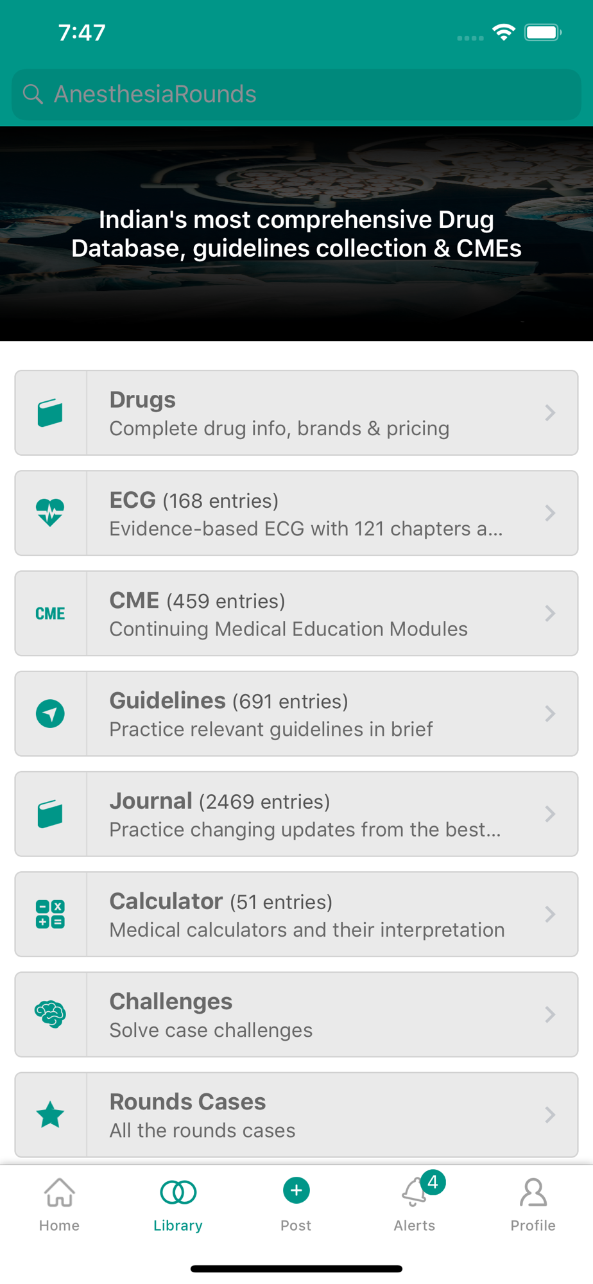
Task: Click the AnesthesiaRounds search field
Action: (x=296, y=94)
